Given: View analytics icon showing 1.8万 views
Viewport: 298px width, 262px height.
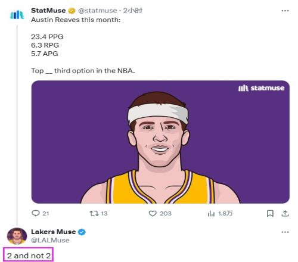Looking at the screenshot, I should [x=211, y=214].
